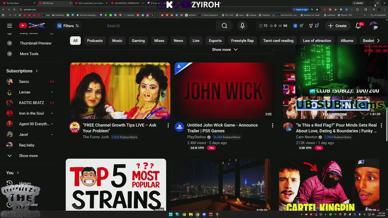Open the chat bubble icon in header
The height and width of the screenshot is (218, 388).
click(x=316, y=26)
